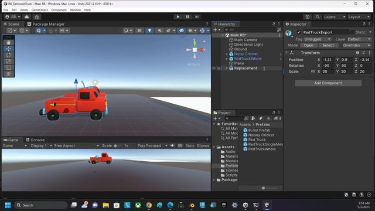Open the GameObject menu

(x=40, y=10)
